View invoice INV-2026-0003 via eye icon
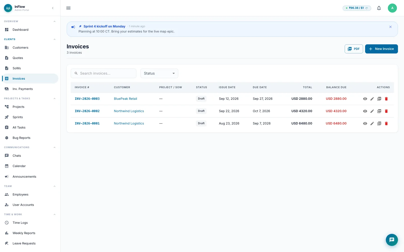This screenshot has height=252, width=404. coord(365,99)
